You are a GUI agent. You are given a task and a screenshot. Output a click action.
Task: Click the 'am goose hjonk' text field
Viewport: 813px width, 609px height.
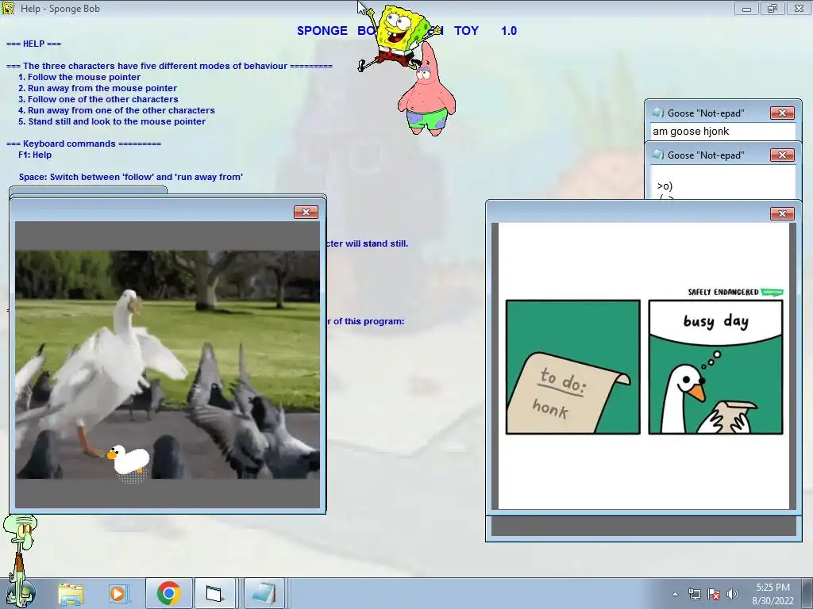[x=722, y=132]
